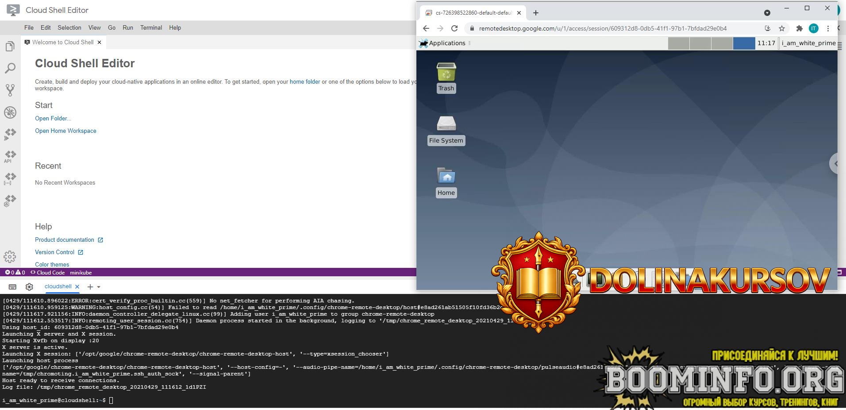Click the keyboard shortcut icon in terminal bar
This screenshot has width=846, height=410.
pos(12,287)
